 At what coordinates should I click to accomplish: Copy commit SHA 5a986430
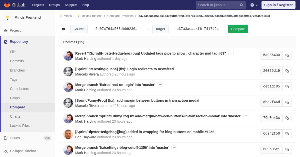[287, 55]
